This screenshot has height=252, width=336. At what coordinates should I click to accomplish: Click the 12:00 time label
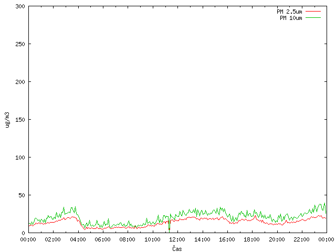point(177,239)
